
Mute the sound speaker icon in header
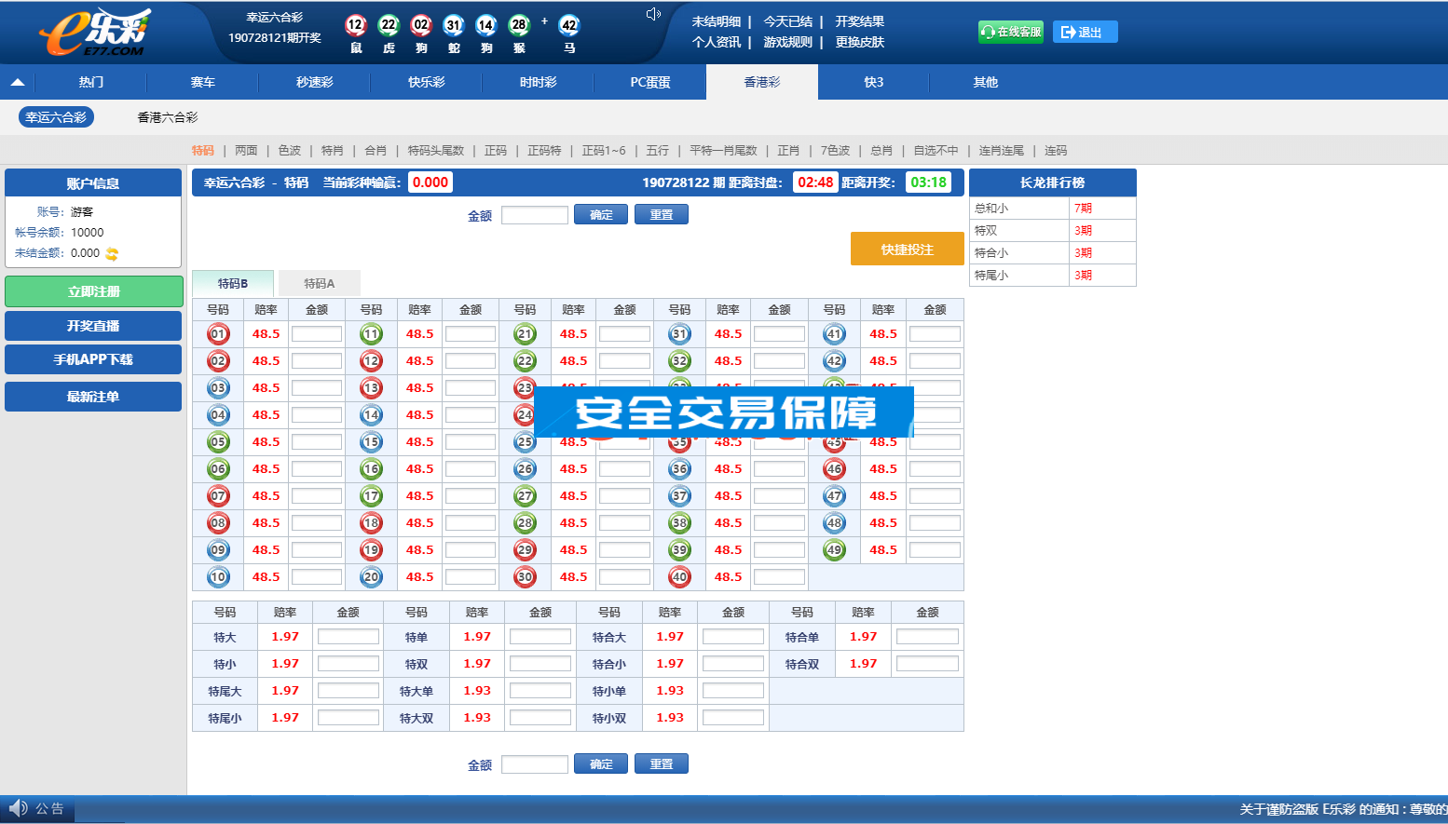pos(653,14)
